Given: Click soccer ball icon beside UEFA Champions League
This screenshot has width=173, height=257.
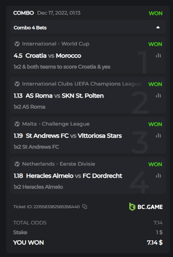Looking at the screenshot, I should point(17,84).
